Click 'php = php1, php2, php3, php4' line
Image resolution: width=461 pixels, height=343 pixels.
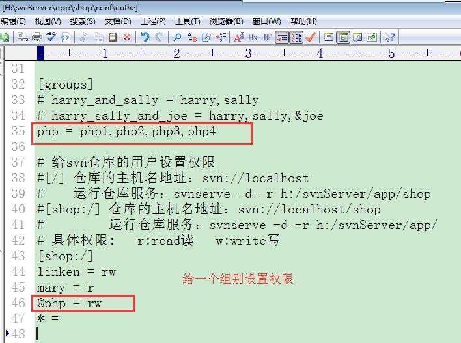[x=126, y=131]
